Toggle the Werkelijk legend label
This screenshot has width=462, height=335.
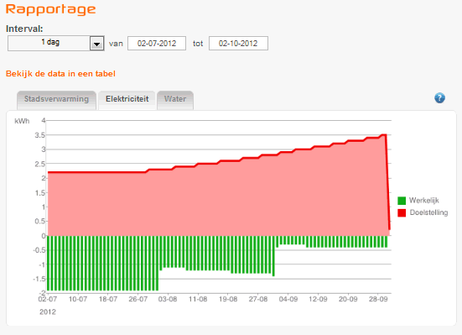[x=424, y=201]
